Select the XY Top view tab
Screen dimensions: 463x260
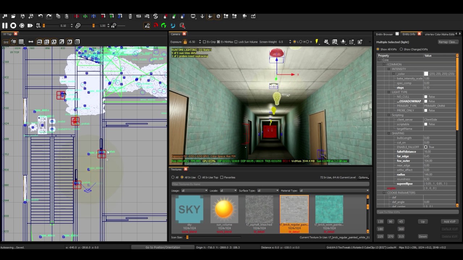tap(8, 34)
